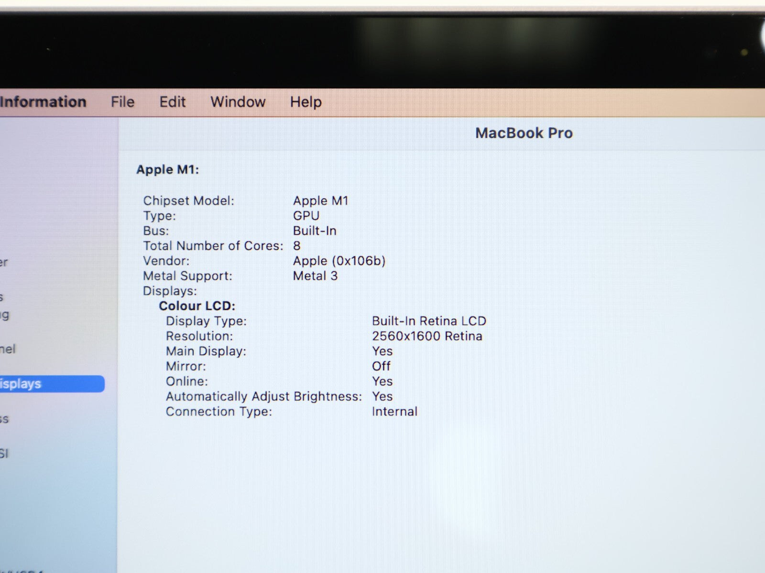Click the 'Display Type:' label
The width and height of the screenshot is (765, 573).
[206, 321]
